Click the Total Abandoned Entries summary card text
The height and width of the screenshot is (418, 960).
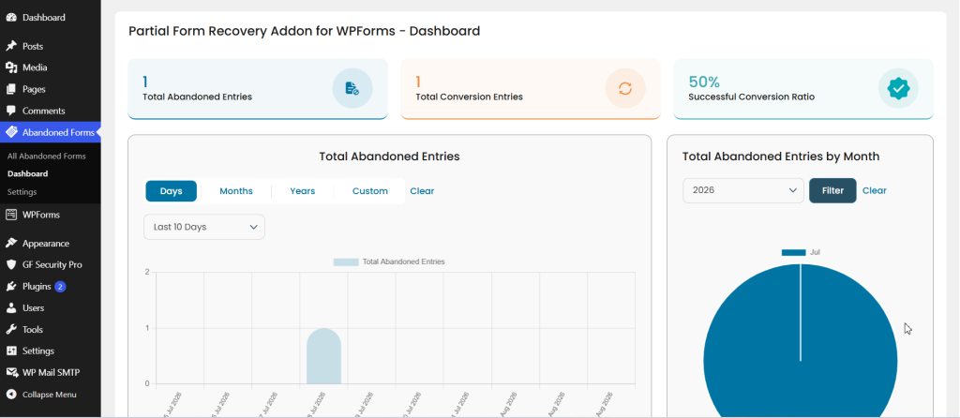tap(197, 97)
